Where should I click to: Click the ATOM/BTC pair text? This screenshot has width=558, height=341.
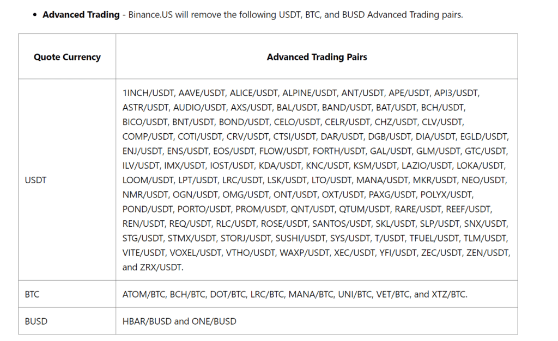[x=143, y=294]
